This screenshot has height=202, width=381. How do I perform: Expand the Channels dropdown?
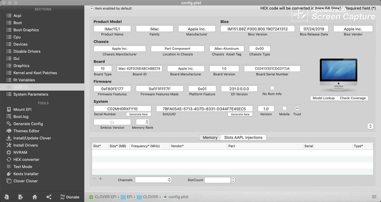(153, 180)
